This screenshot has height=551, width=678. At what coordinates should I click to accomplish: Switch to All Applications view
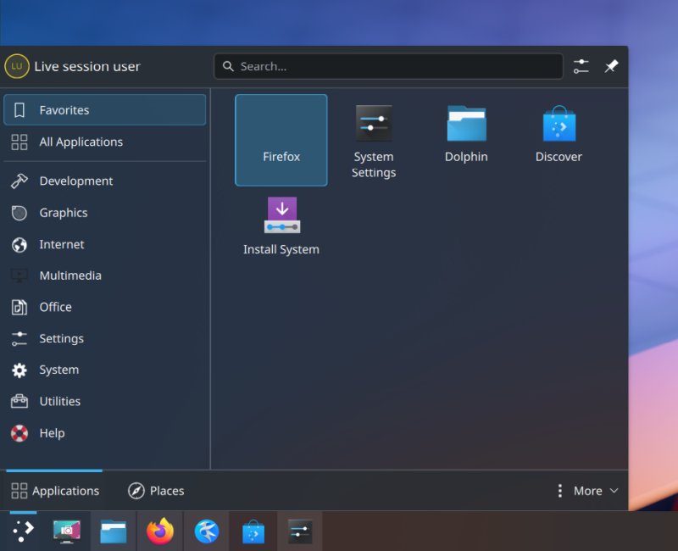coord(81,142)
